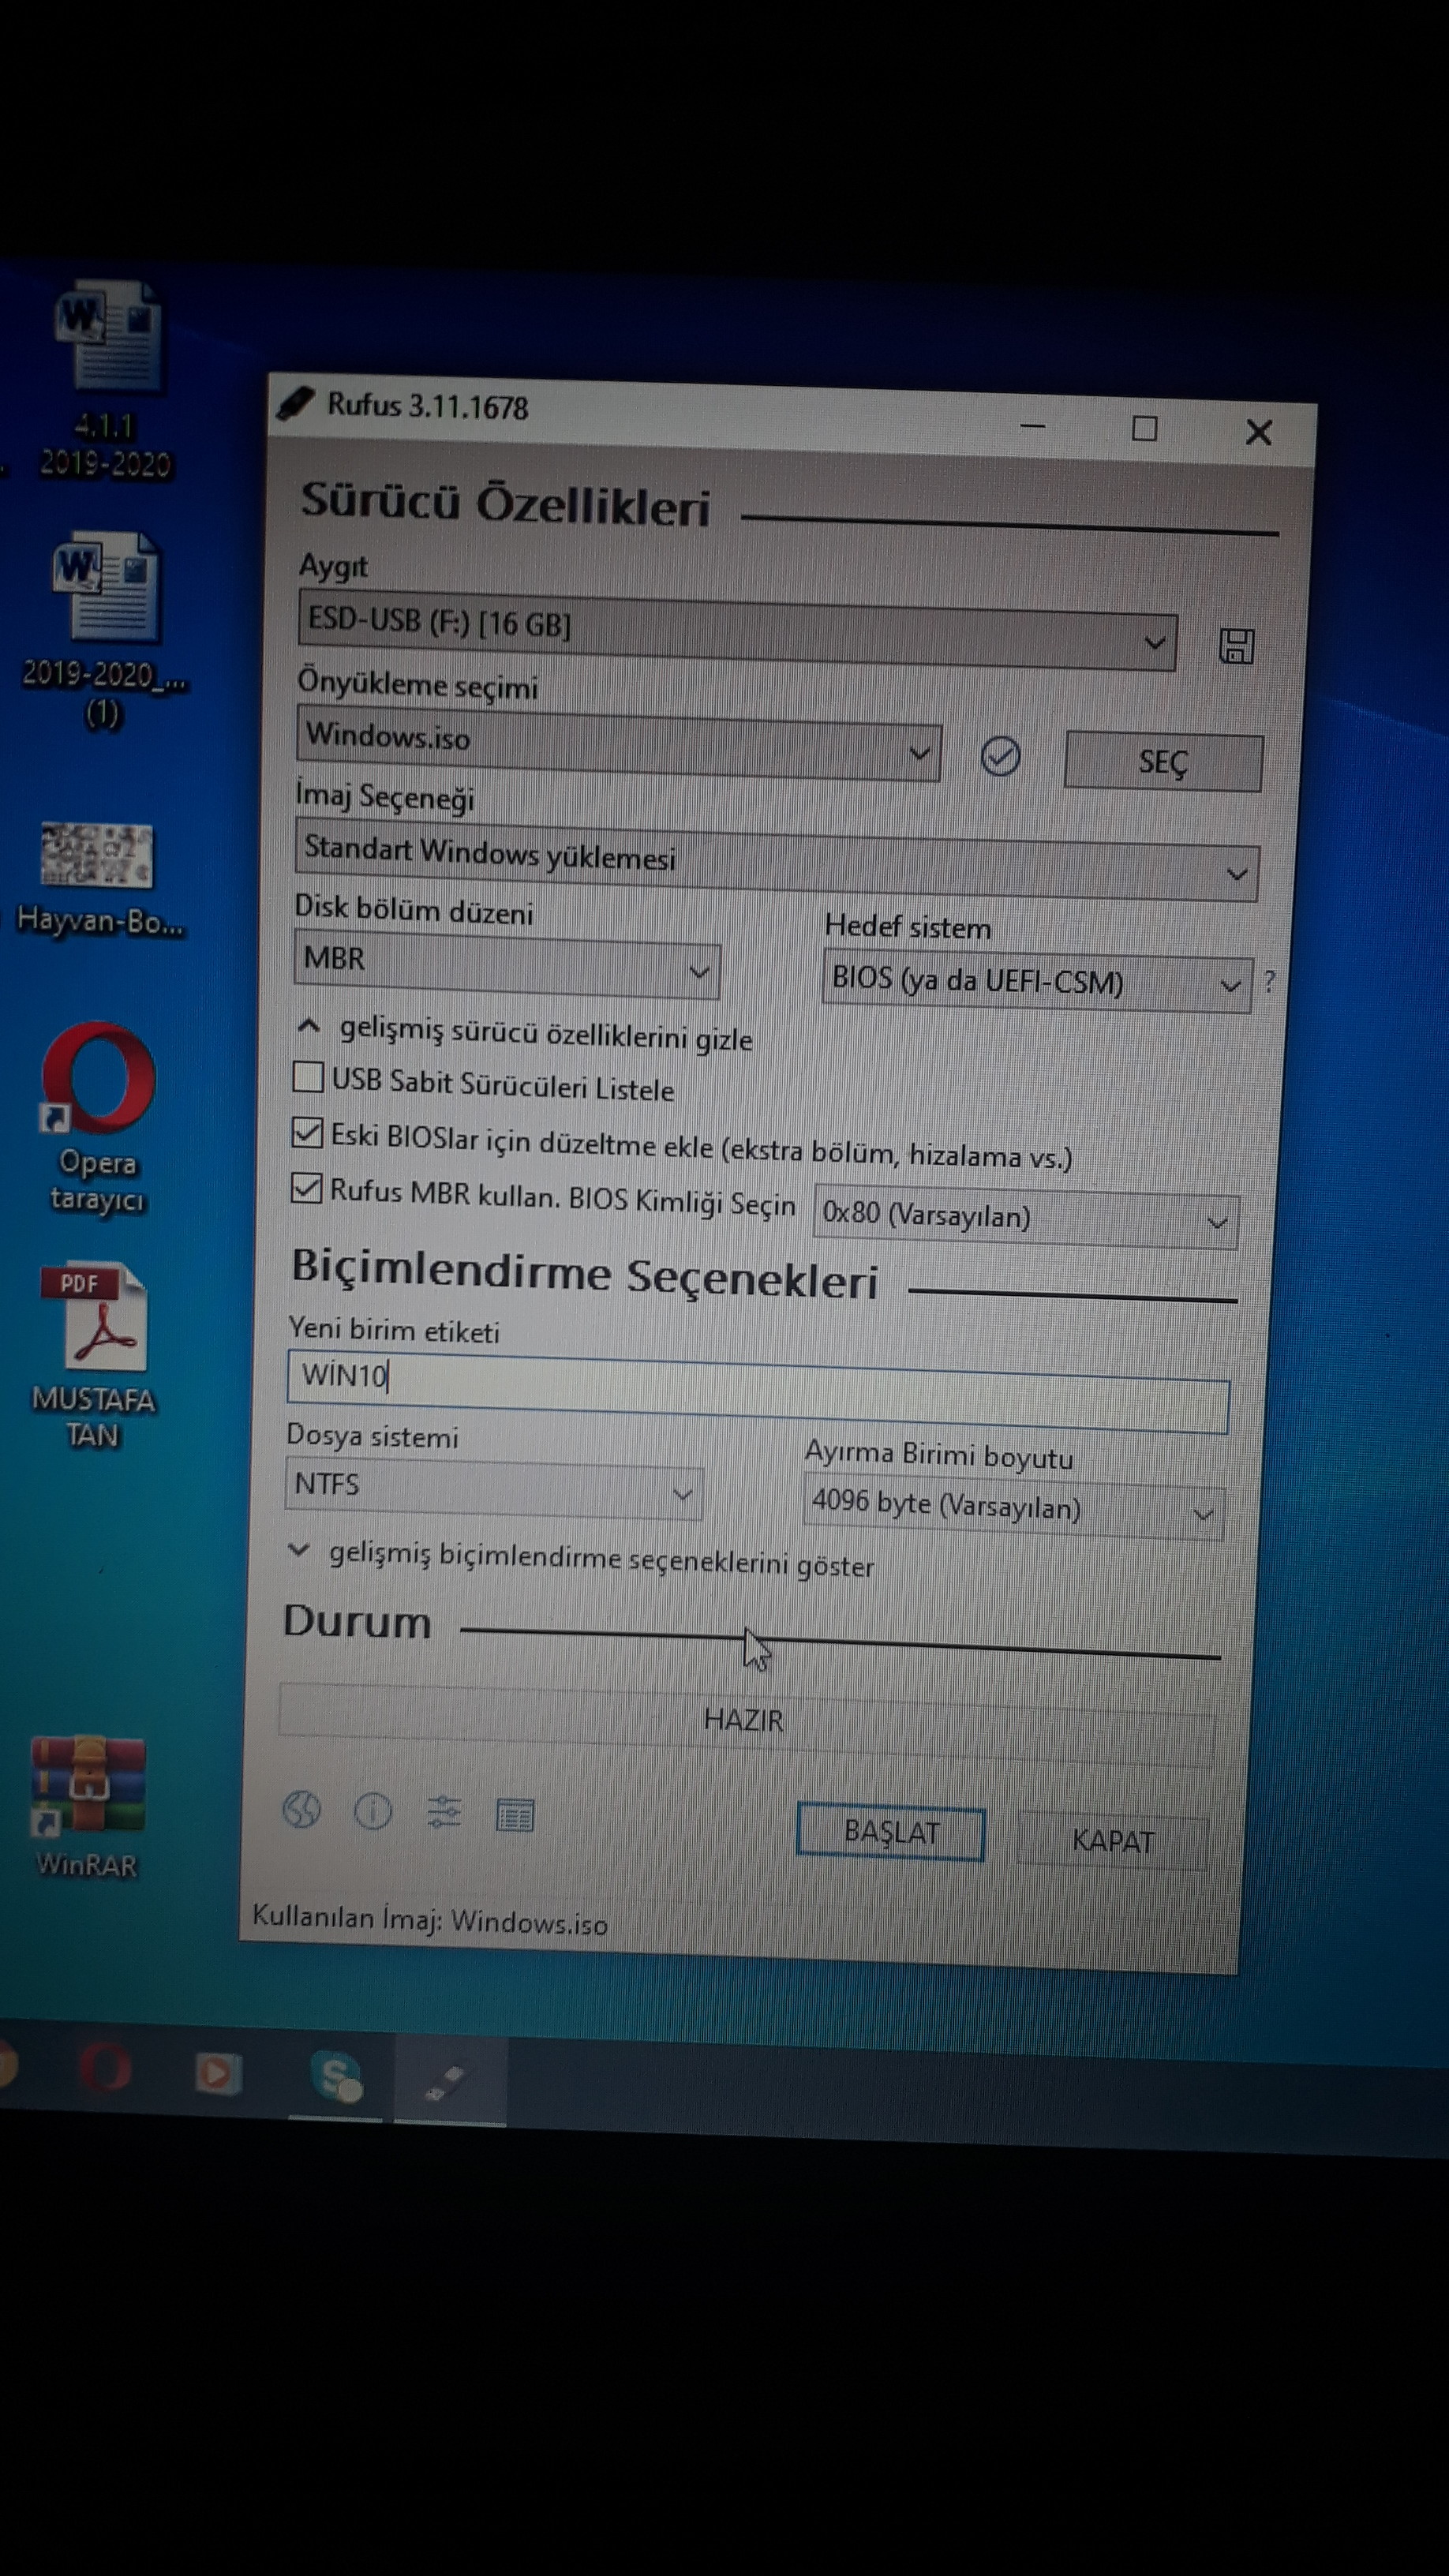Open Disk bölüm düzeni MBR dropdown

point(506,965)
